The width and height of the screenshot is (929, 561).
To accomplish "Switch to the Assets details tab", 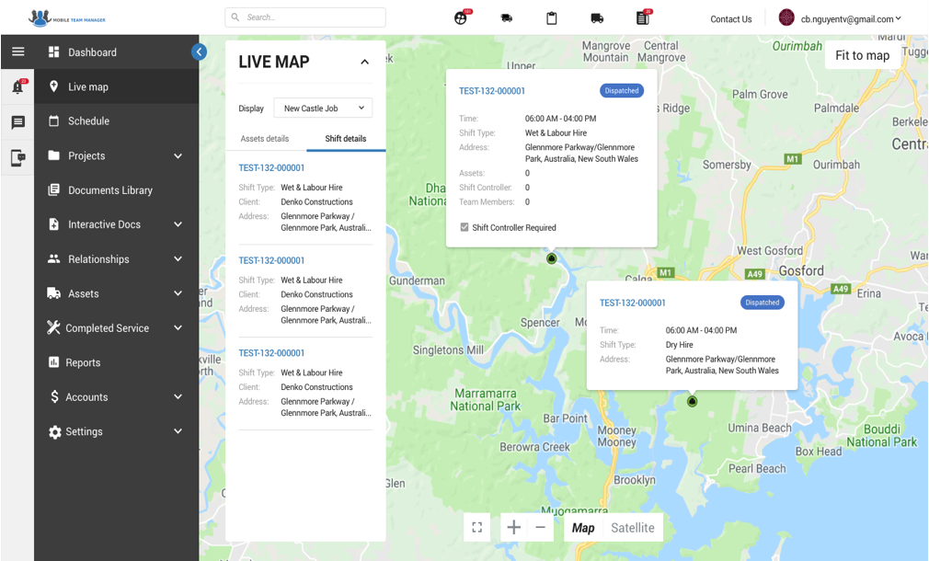I will tap(265, 139).
